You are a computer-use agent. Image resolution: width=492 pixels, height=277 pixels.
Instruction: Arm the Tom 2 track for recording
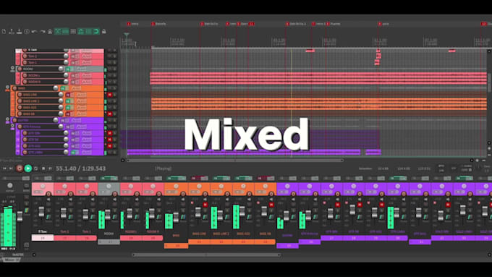25,56
